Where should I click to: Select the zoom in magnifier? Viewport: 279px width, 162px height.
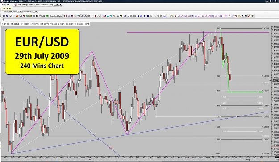pos(114,16)
